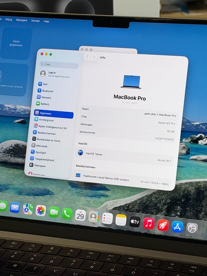
Task: Open Toegankelijkheid settings
Action: (x=42, y=159)
